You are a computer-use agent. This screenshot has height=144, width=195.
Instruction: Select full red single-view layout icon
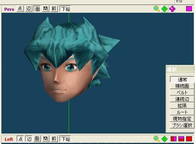[189, 139]
